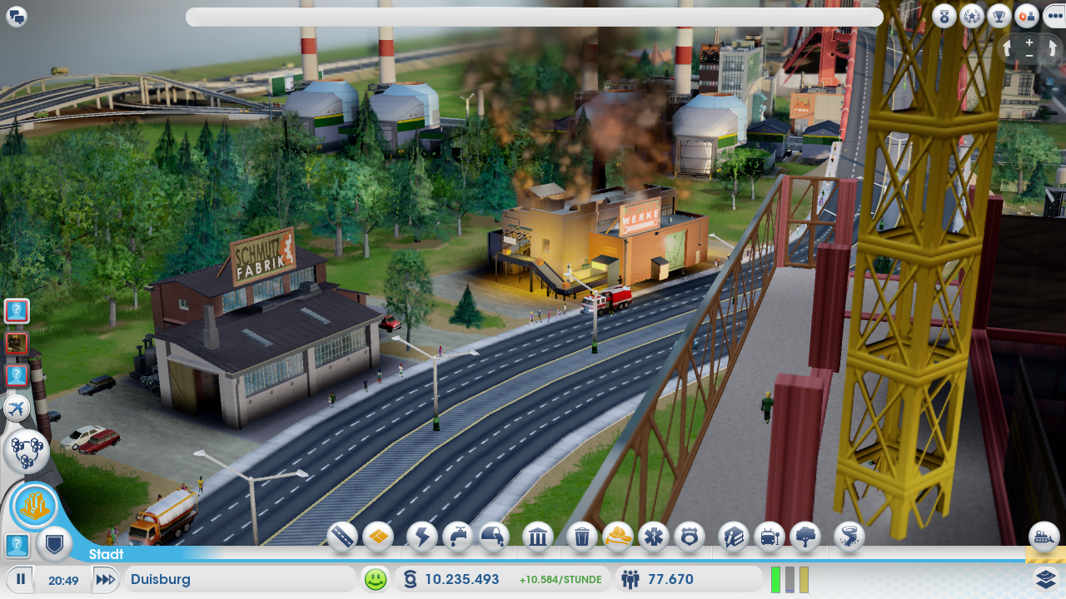This screenshot has height=599, width=1066.
Task: Open the trophy leaderboards icon
Action: pos(999,16)
